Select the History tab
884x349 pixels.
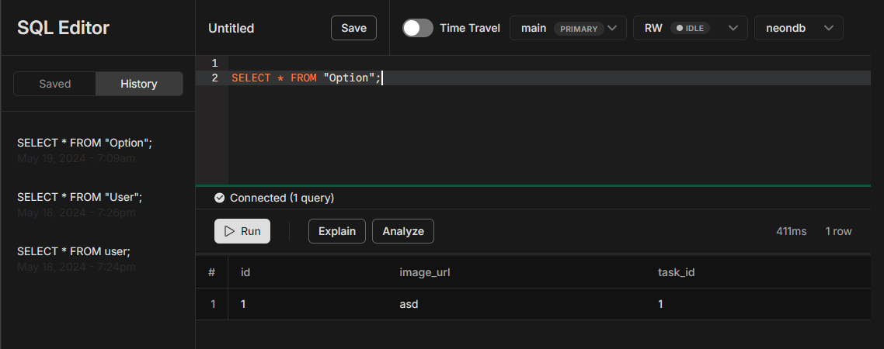[x=139, y=84]
